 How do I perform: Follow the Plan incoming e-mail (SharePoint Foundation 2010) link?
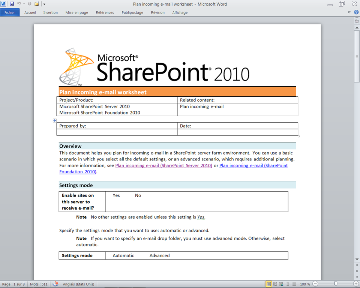(253, 165)
